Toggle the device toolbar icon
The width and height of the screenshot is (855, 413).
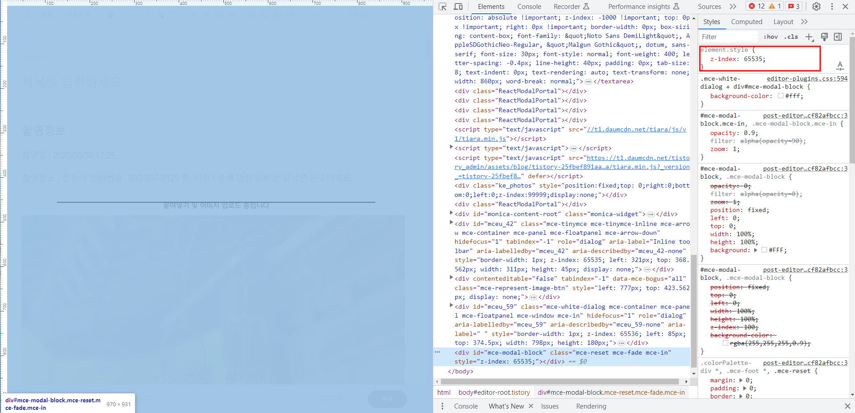coord(458,6)
